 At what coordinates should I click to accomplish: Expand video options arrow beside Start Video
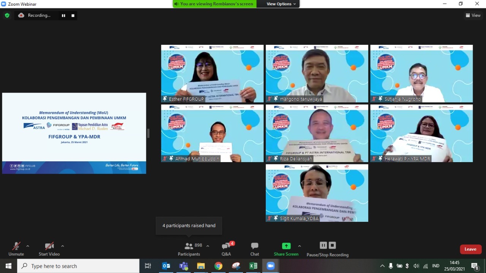(x=63, y=246)
